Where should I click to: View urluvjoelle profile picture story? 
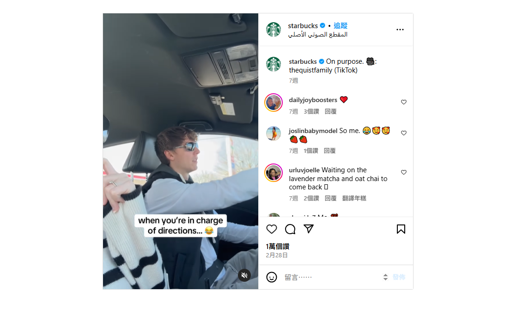tap(274, 173)
